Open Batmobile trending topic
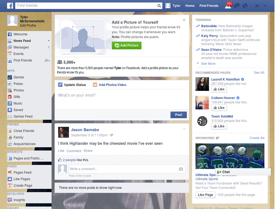This screenshot has width=278, height=209. click(209, 26)
